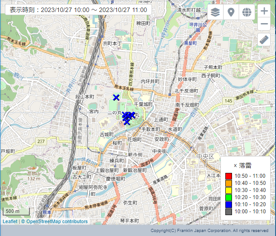This screenshot has height=236, width=276.
Task: Click the blue 10:10 - 10:20 legend swatch
Action: pyautogui.click(x=228, y=204)
